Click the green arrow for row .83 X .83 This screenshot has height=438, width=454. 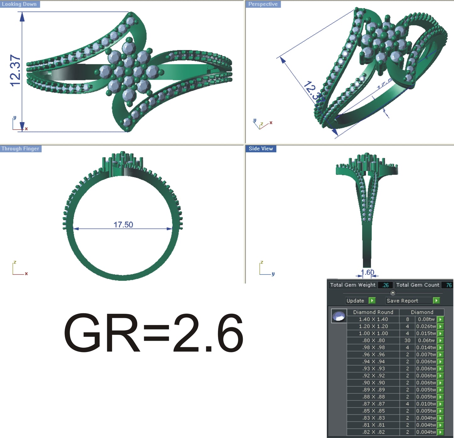coord(440,418)
